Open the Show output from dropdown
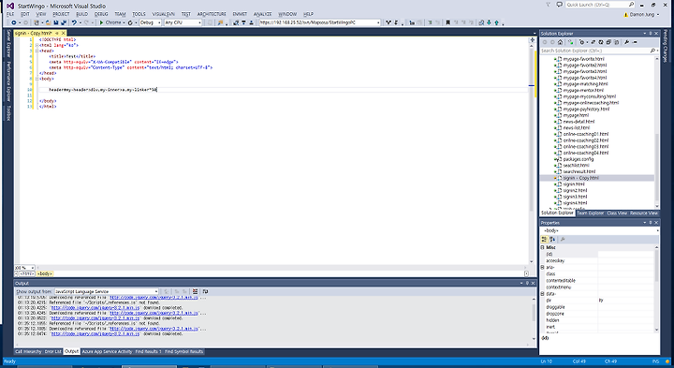This screenshot has width=674, height=368. [156, 291]
